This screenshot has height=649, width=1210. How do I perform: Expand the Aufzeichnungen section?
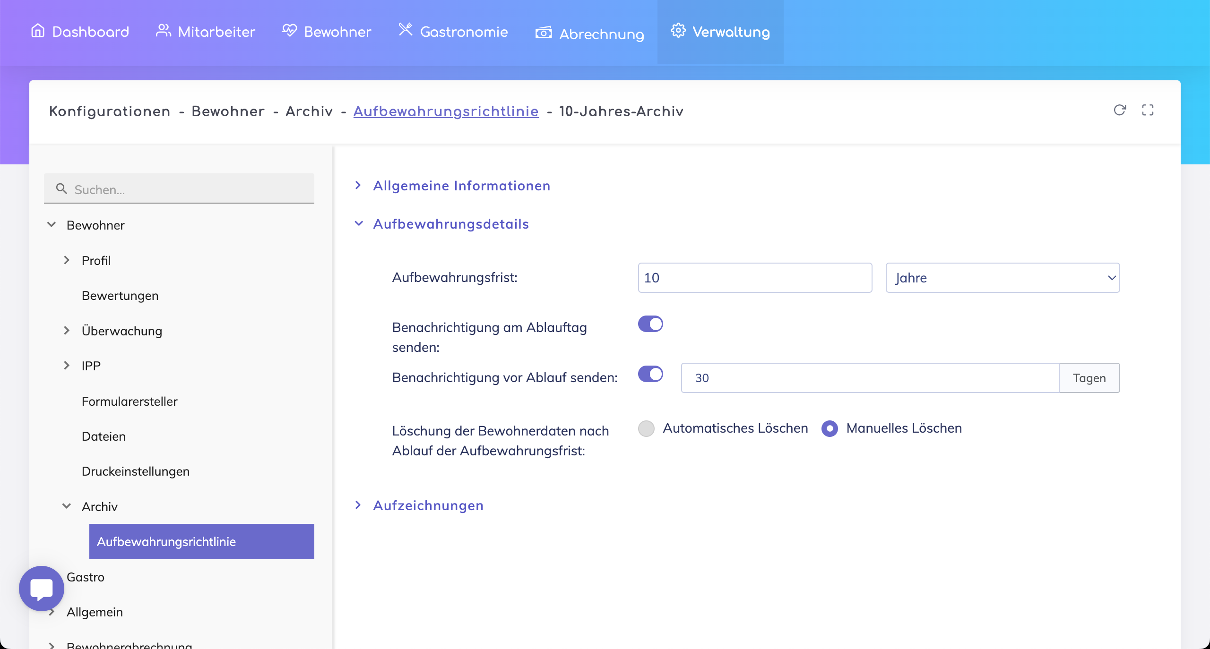(428, 505)
